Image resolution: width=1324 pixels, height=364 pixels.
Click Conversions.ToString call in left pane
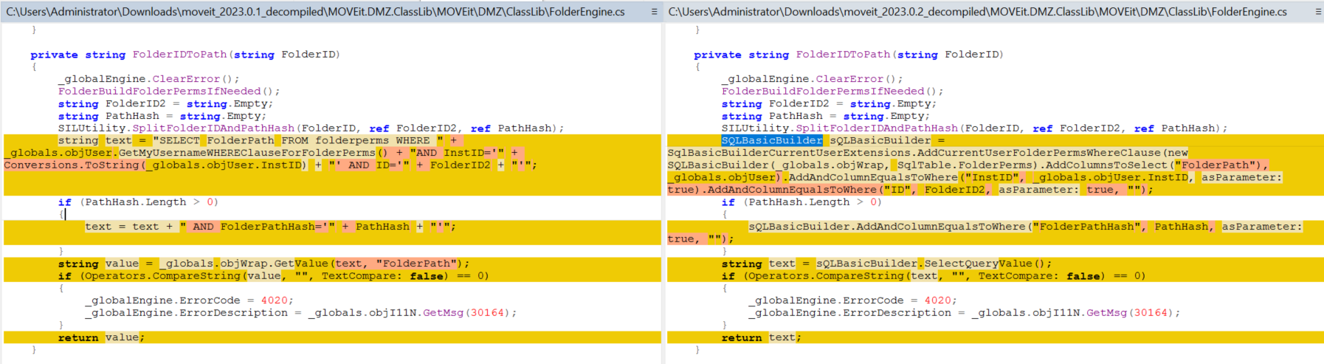pos(72,165)
